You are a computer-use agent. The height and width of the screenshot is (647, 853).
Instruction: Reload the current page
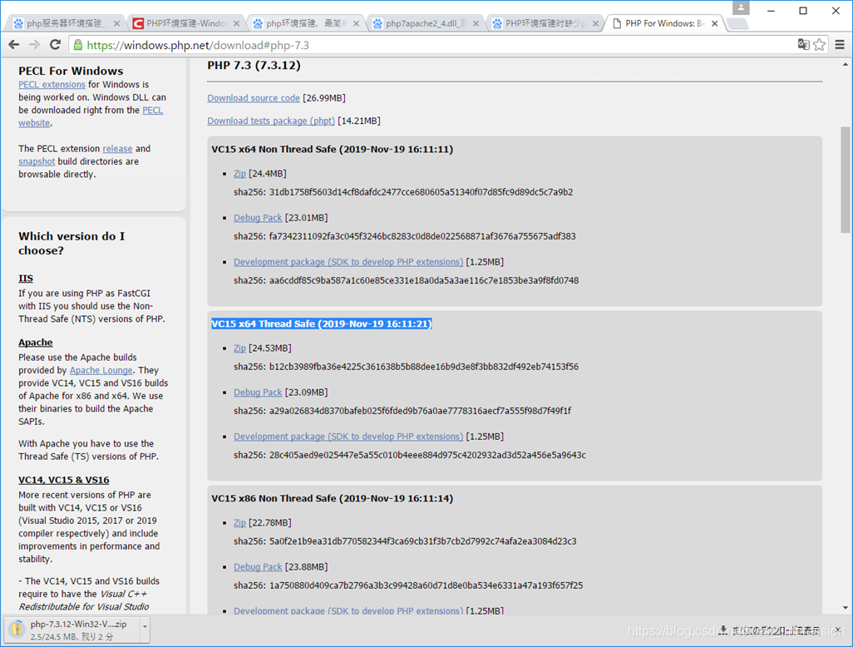[x=55, y=45]
